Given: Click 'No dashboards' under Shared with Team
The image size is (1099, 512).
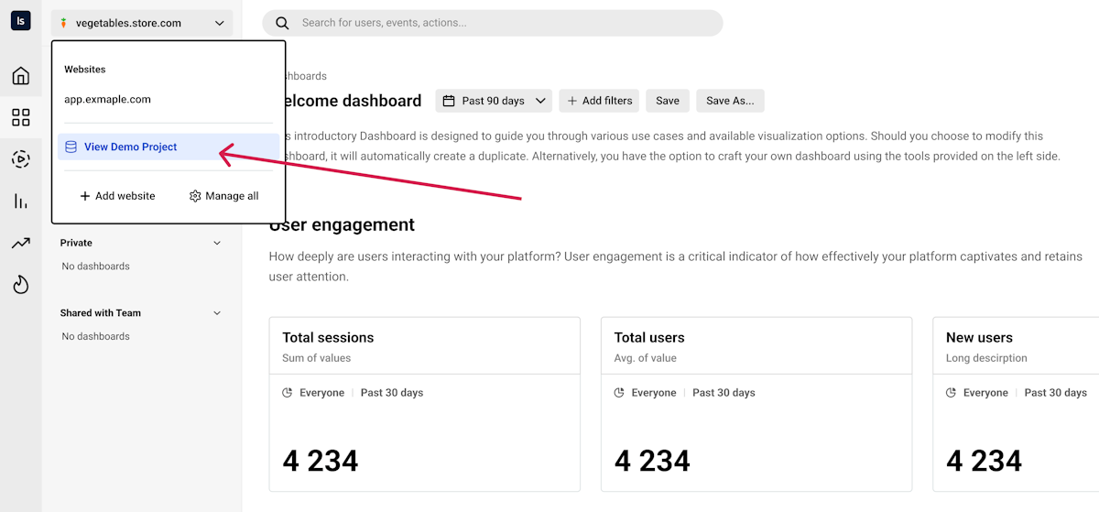Looking at the screenshot, I should [x=96, y=336].
